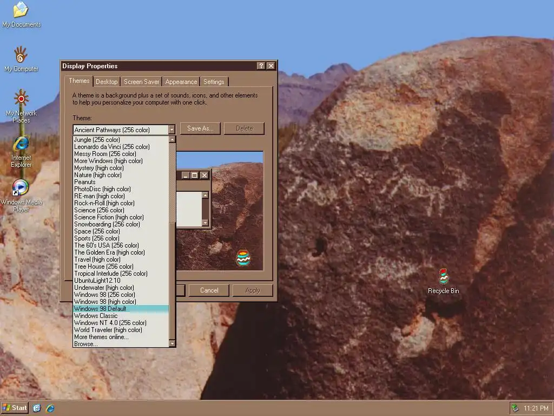Click the Cancel button
This screenshot has height=416, width=554.
pyautogui.click(x=209, y=290)
